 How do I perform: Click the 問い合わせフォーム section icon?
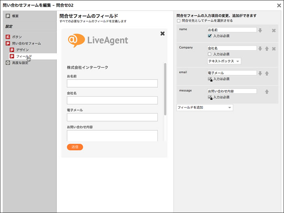tap(8, 43)
